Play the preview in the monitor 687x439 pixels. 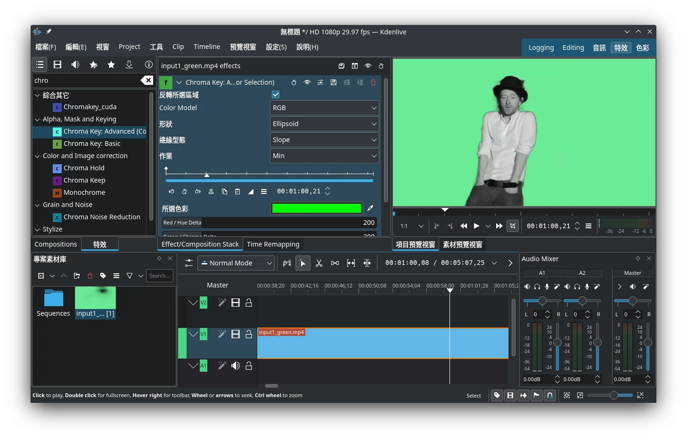point(476,226)
